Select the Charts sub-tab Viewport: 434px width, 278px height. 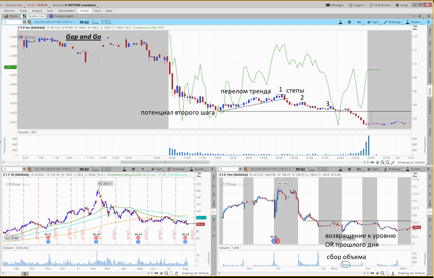tap(11, 16)
